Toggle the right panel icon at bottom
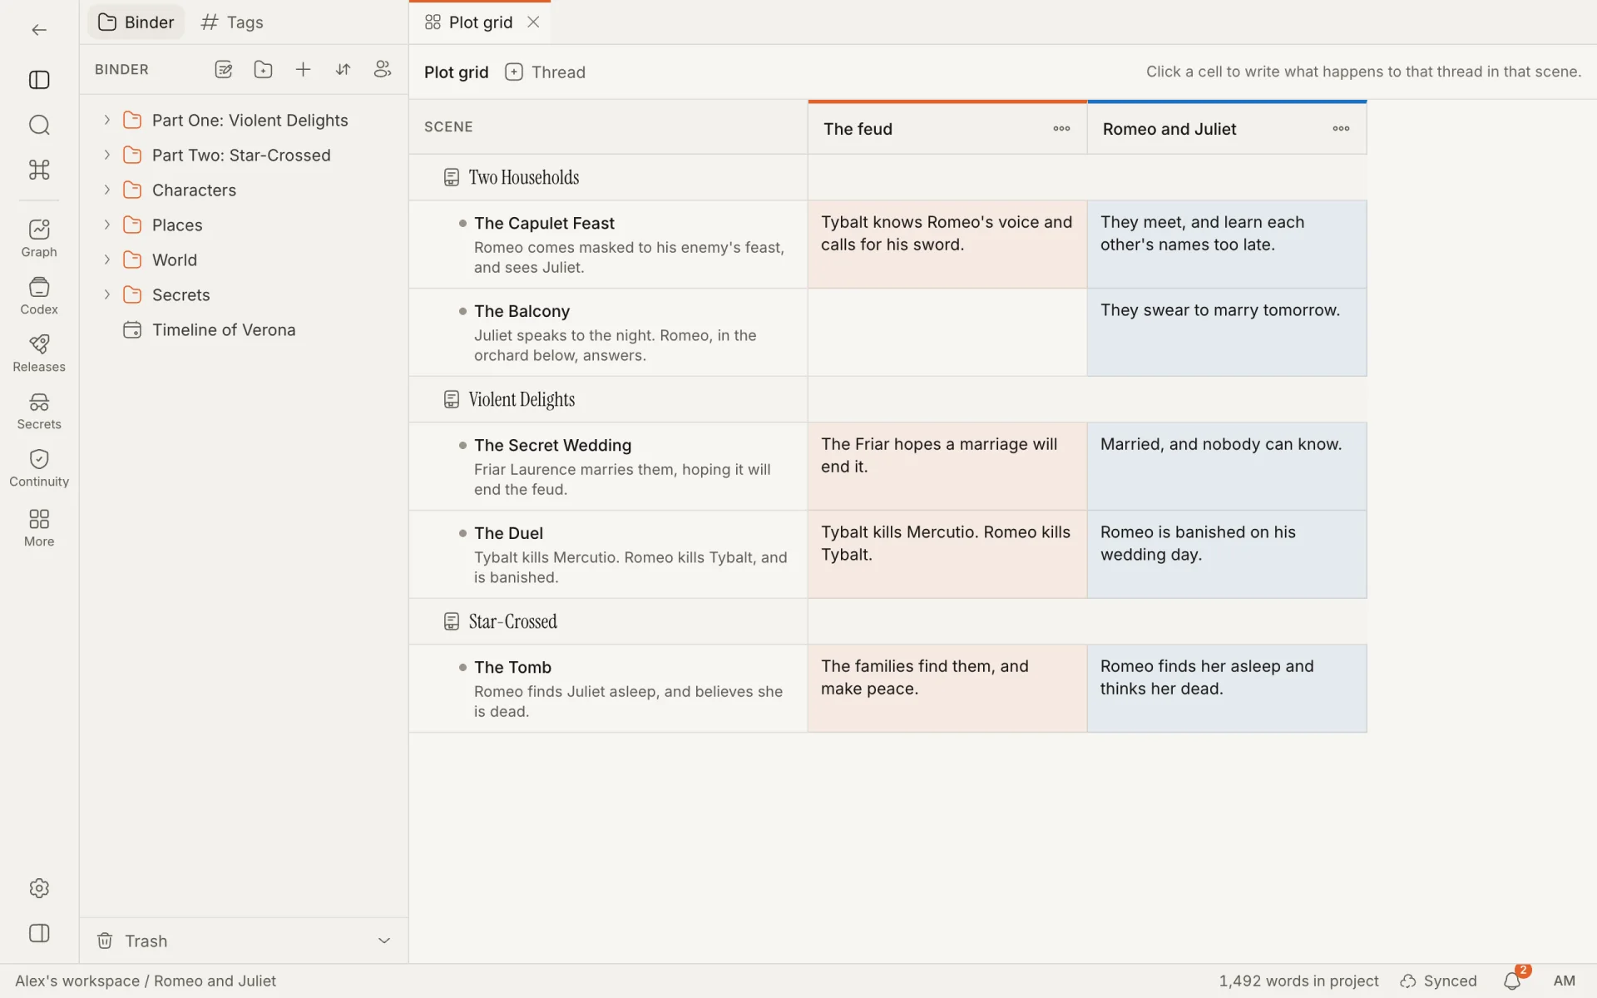Screen dimensions: 1597x998 (x=39, y=933)
